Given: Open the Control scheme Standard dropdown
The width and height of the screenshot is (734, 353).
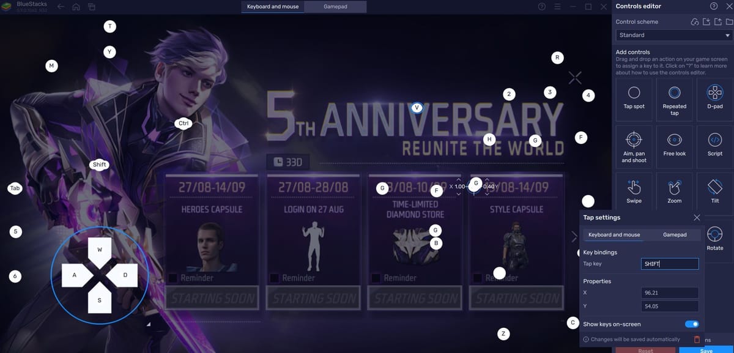Looking at the screenshot, I should click(673, 35).
